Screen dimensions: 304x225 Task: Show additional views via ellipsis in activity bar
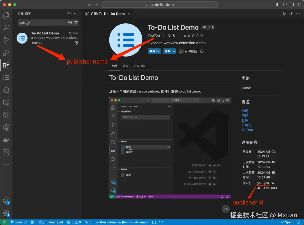[6, 165]
